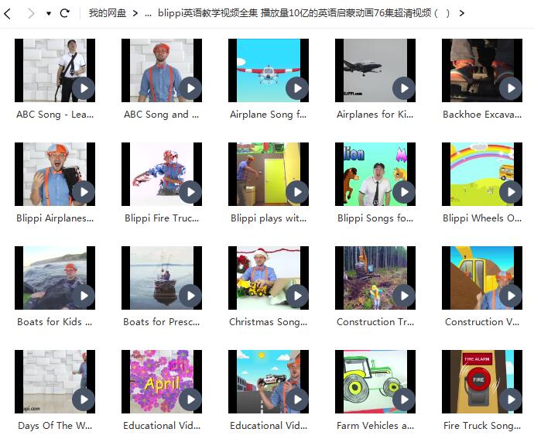Select the Blippi Airplanes... file name
This screenshot has height=439, width=534.
tap(55, 218)
